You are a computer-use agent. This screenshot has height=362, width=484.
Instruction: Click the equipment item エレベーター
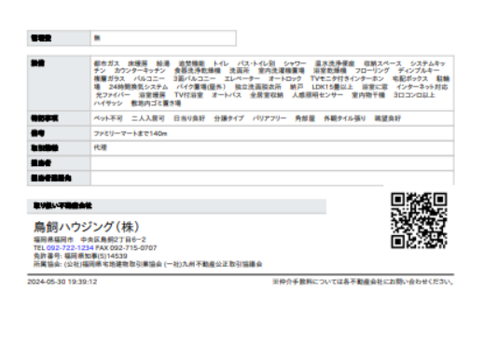coord(242,78)
